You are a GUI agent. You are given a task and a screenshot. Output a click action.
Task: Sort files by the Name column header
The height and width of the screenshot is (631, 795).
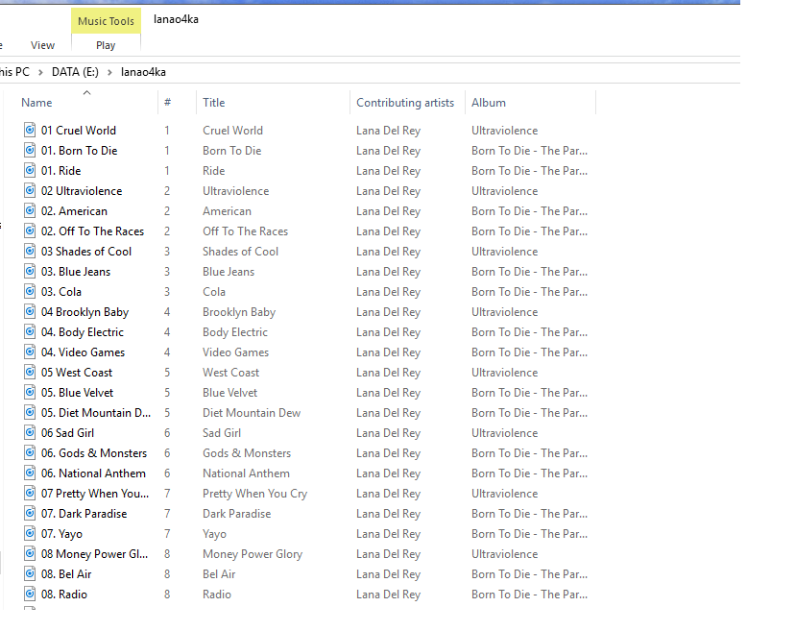[36, 103]
